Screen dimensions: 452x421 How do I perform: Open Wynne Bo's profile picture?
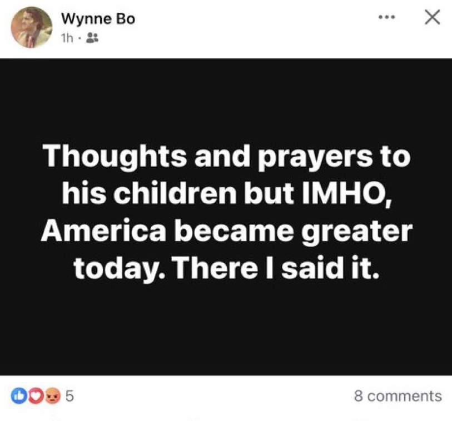32,27
